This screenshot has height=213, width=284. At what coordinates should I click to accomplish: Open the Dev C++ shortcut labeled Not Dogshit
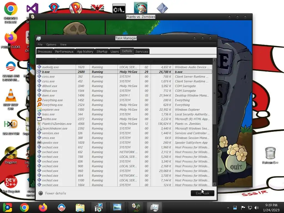[11, 184]
